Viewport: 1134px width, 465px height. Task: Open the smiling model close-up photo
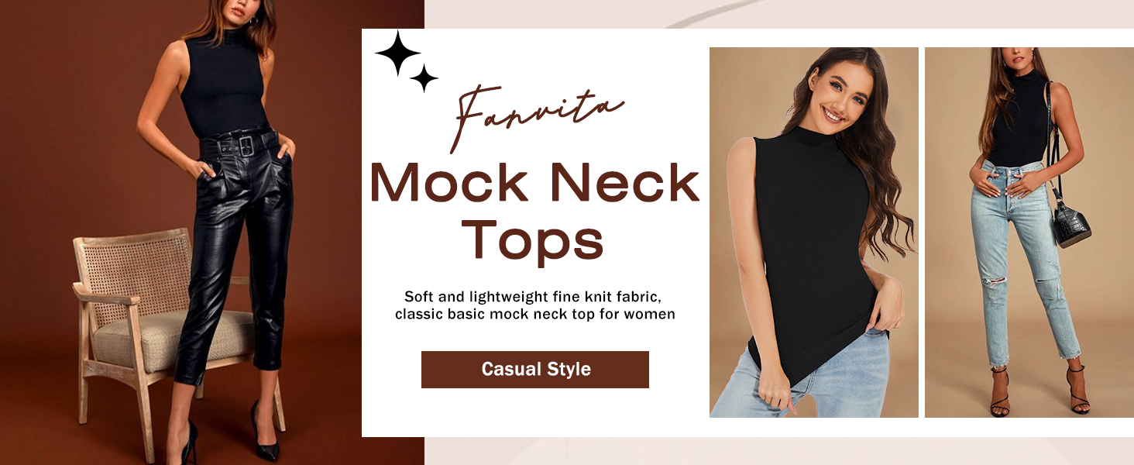point(814,232)
